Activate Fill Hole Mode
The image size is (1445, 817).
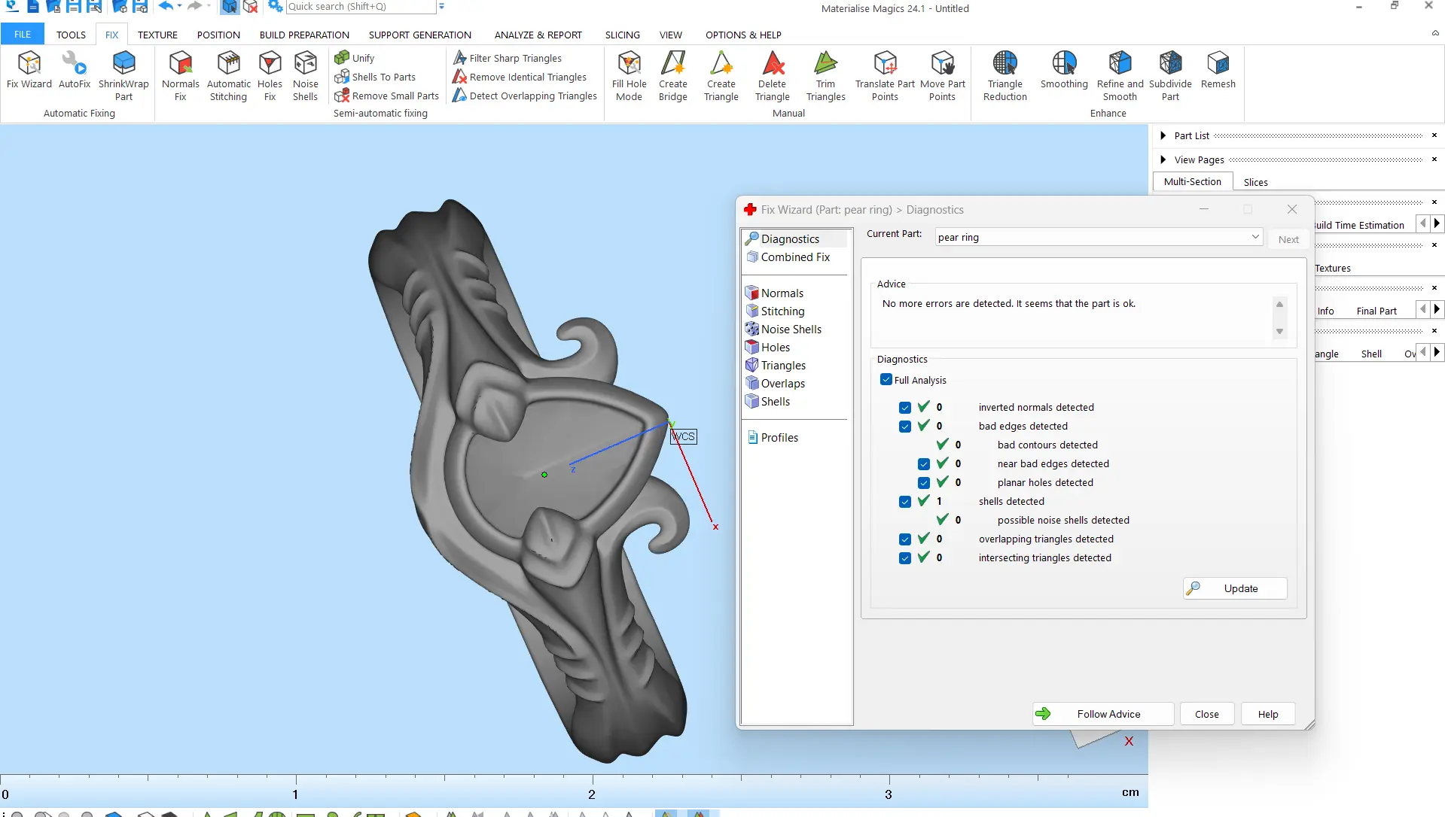pyautogui.click(x=629, y=75)
